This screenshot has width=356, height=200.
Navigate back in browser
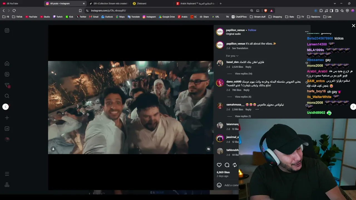tap(4, 11)
